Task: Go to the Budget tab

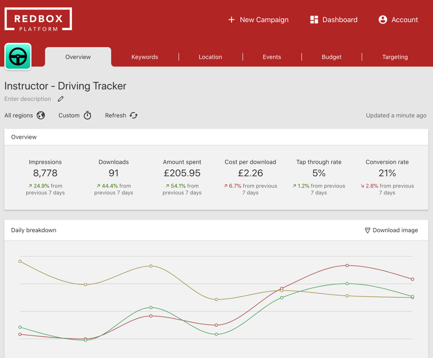Action: (331, 57)
